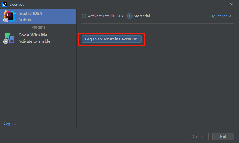Screen dimensions: 239x143
Task: Close the Licenses dialog with the X
Action: (x=231, y=4)
